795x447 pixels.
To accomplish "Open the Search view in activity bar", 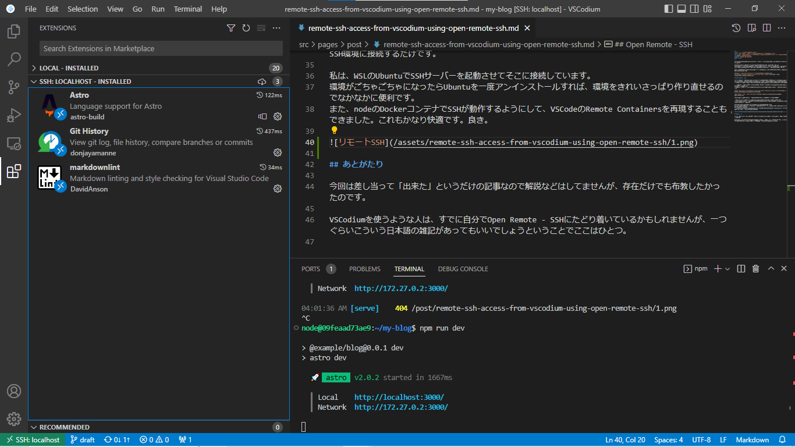I will coord(14,59).
